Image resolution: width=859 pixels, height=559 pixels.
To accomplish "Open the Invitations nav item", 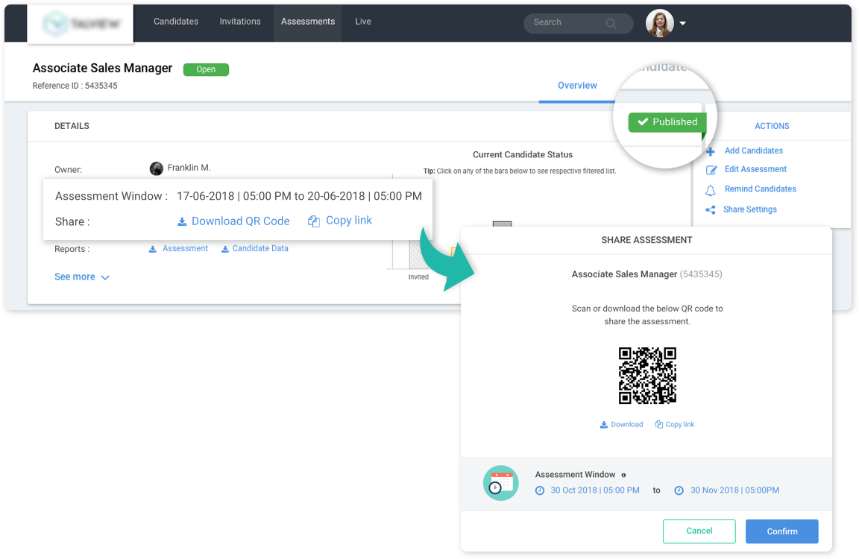I will click(240, 22).
